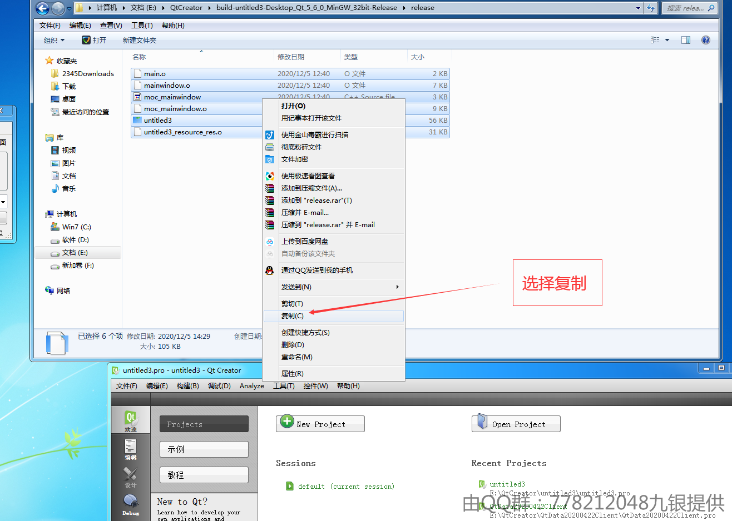Viewport: 732px width, 521px height.
Task: Choose Cut (剪切) from context menu
Action: [334, 304]
